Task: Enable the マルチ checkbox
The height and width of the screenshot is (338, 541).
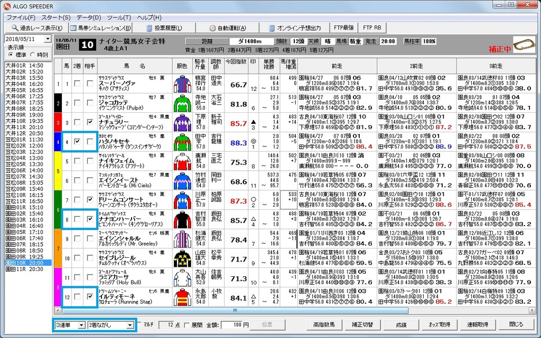Action: click(139, 325)
